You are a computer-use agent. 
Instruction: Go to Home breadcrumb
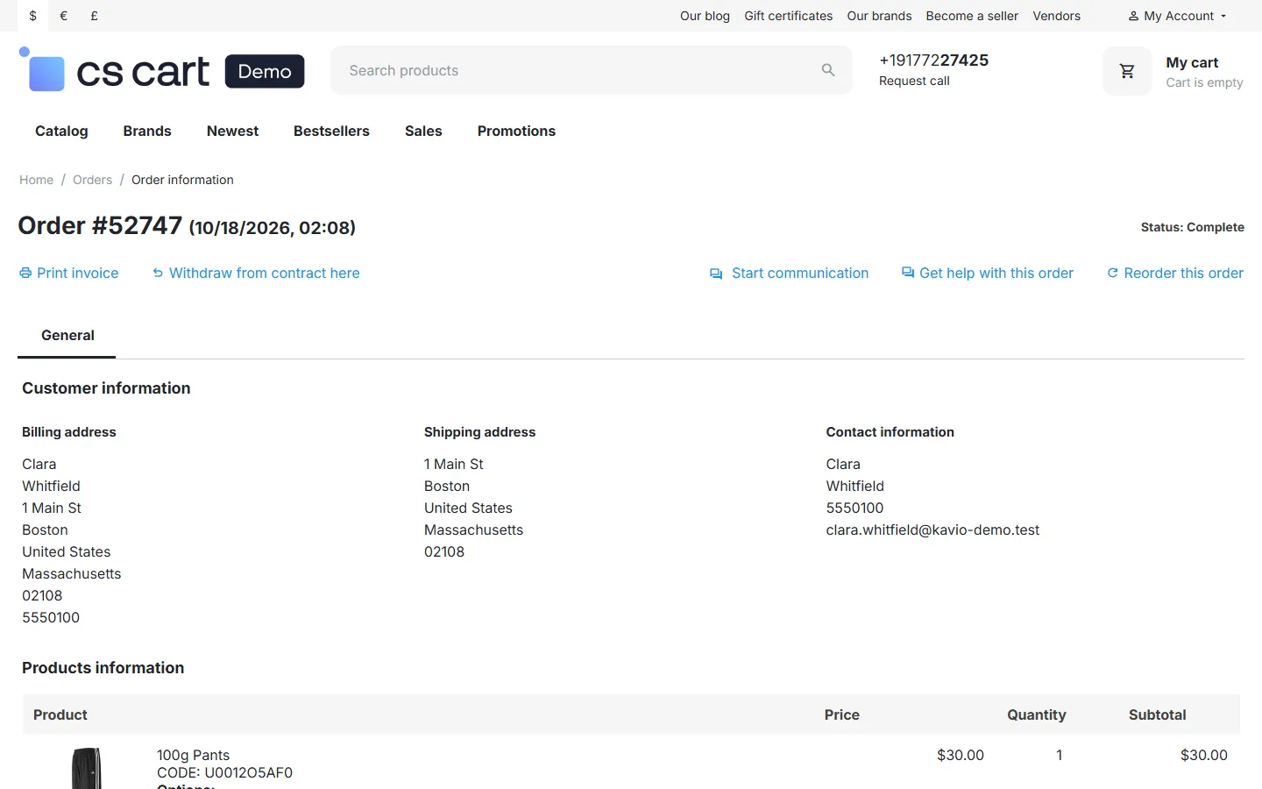37,180
